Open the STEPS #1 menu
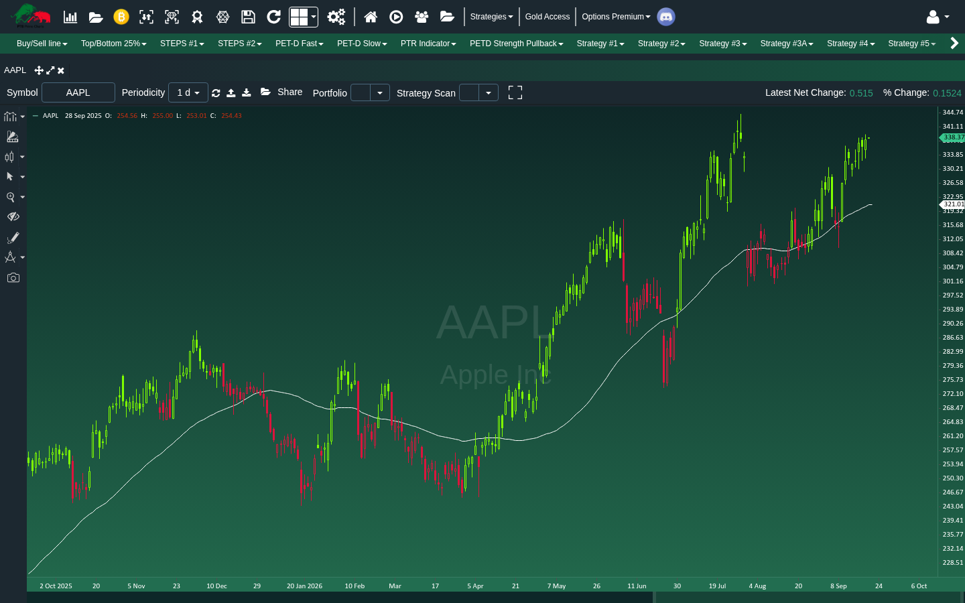The height and width of the screenshot is (603, 965). pyautogui.click(x=182, y=44)
